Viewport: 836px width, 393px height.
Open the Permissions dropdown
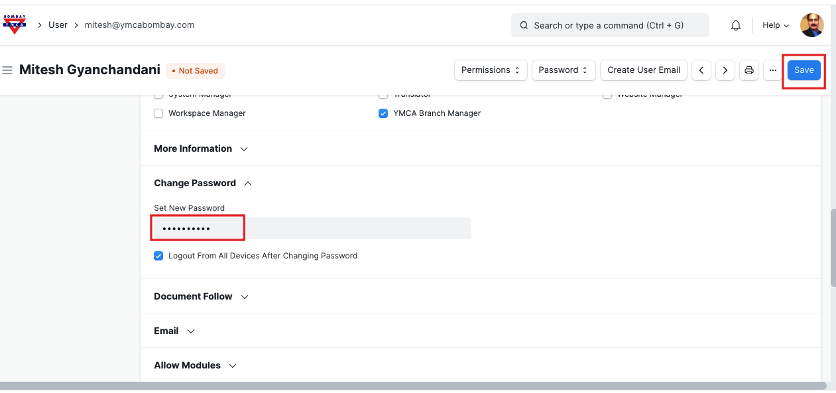491,70
